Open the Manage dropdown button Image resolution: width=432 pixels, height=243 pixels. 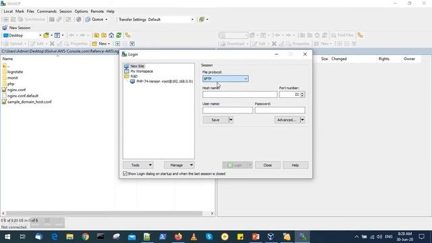point(180,165)
